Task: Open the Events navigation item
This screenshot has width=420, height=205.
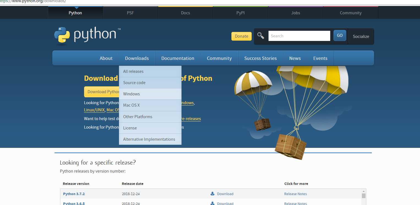Action: pyautogui.click(x=320, y=58)
